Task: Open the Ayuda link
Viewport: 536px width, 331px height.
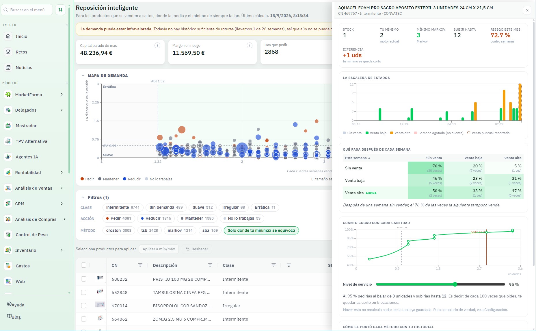Action: [16, 305]
